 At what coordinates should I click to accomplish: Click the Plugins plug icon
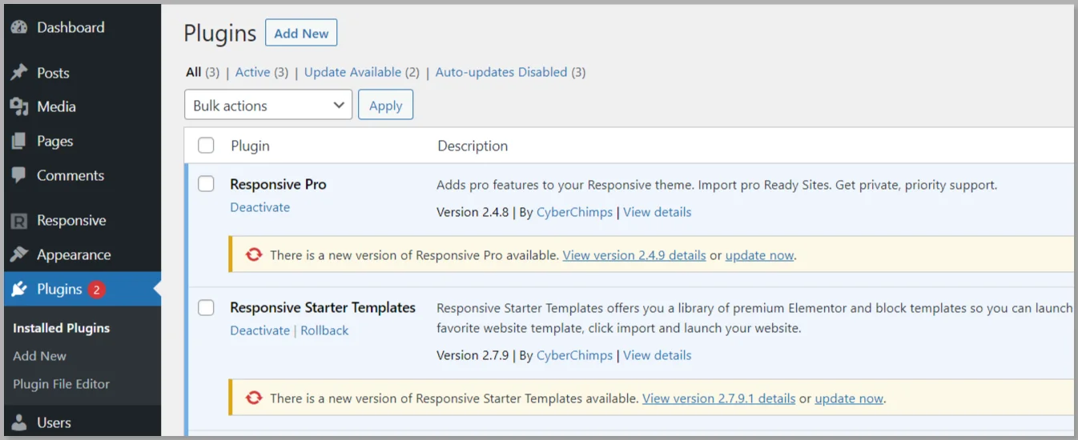coord(19,289)
